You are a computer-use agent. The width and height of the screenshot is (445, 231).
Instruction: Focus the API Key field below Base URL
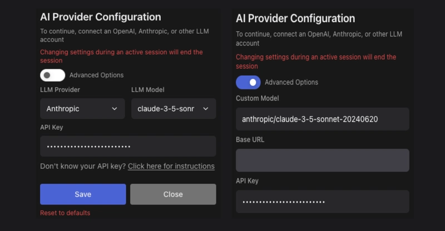point(323,202)
